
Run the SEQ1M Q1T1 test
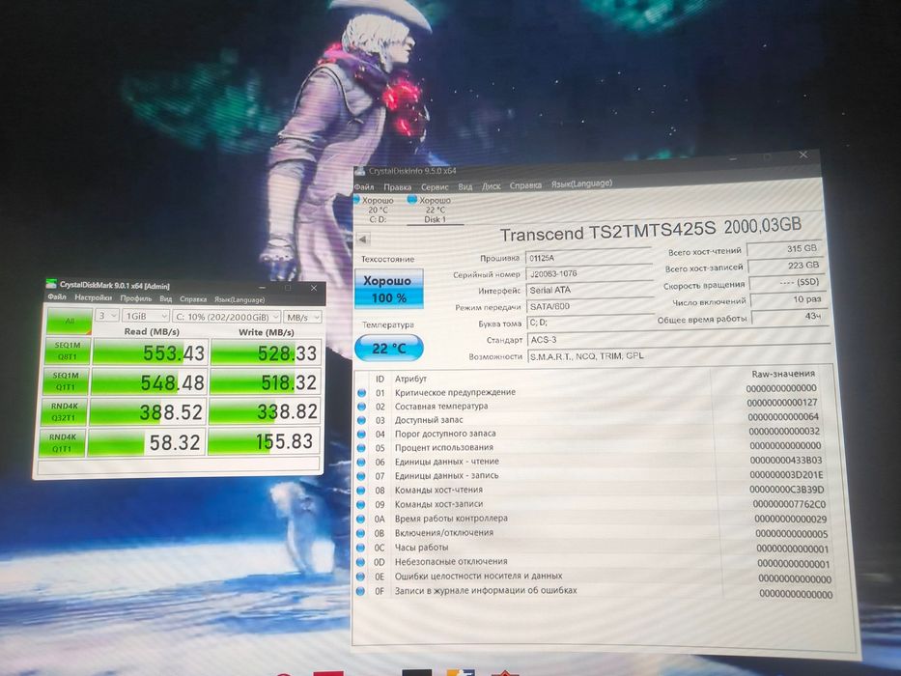[x=66, y=381]
